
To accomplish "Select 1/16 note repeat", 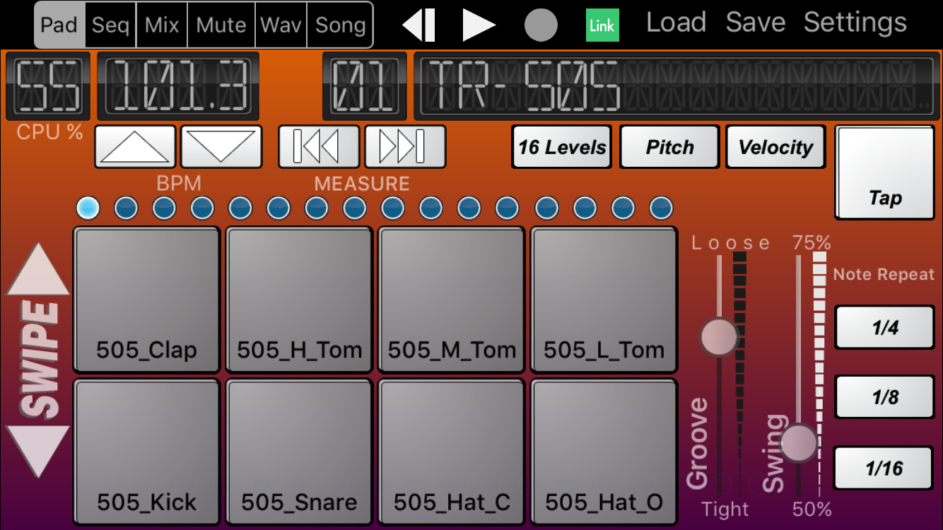I will [884, 468].
